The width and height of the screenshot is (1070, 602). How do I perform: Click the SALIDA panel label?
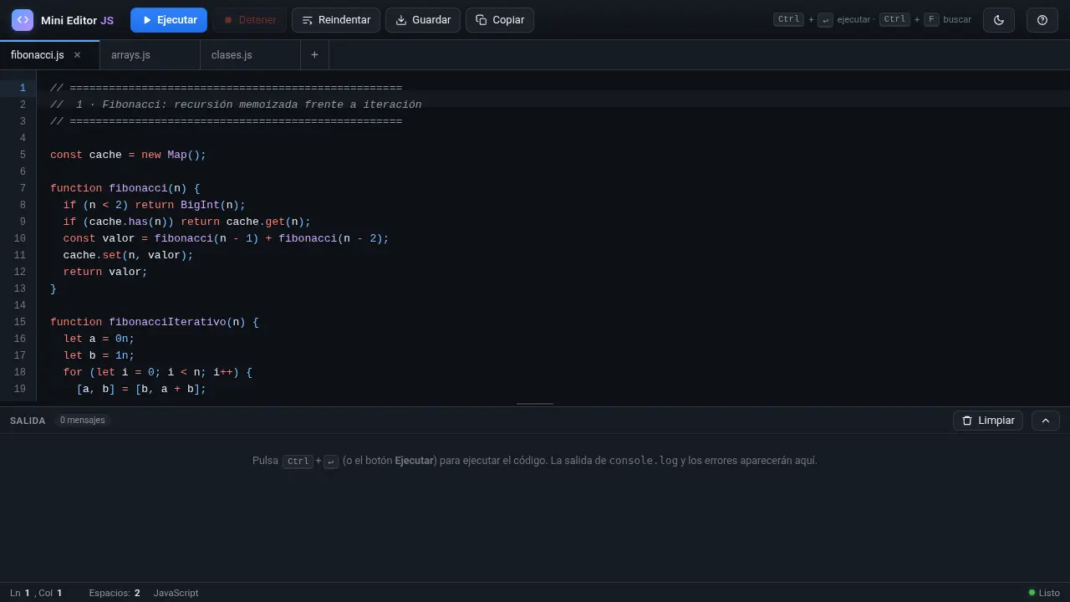[x=28, y=421]
